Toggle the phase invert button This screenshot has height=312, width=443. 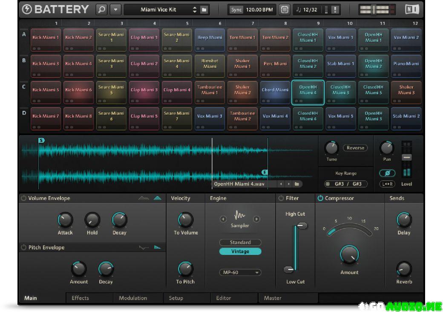pos(387,173)
